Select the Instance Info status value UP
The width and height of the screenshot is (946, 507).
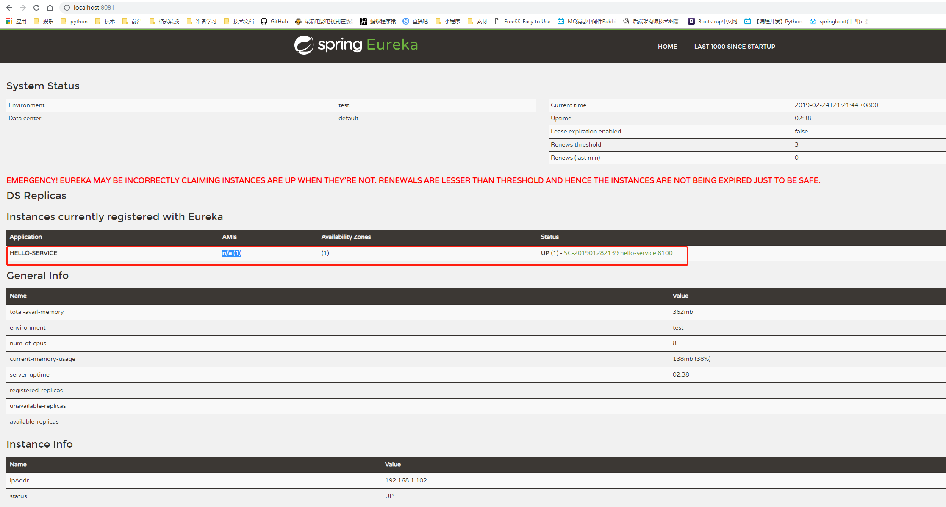pyautogui.click(x=389, y=496)
